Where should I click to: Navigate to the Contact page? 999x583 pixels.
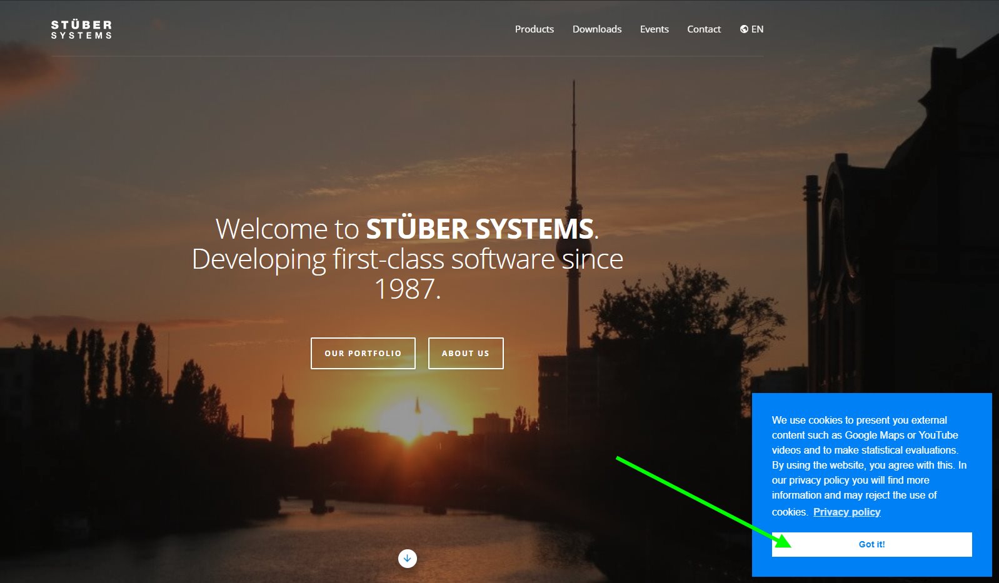coord(703,29)
